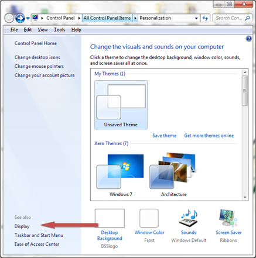Click the Back navigation arrow button

pyautogui.click(x=9, y=18)
